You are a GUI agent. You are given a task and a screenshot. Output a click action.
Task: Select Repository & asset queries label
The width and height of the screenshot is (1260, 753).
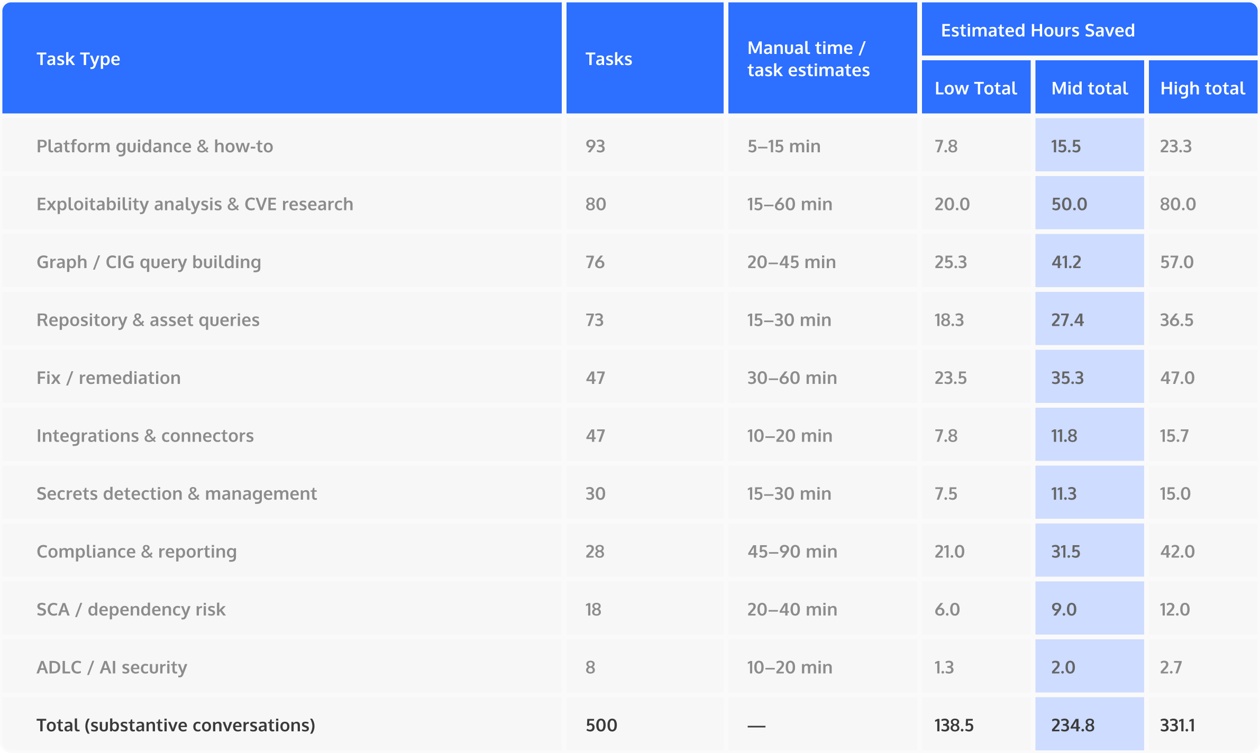pyautogui.click(x=148, y=320)
